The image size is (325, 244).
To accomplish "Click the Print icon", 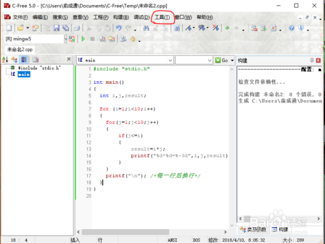I will (77, 28).
